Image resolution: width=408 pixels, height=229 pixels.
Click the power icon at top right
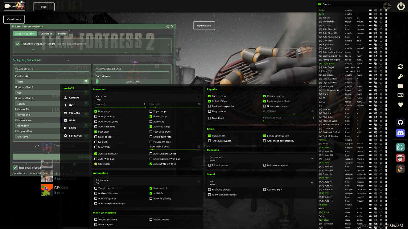pos(401,6)
